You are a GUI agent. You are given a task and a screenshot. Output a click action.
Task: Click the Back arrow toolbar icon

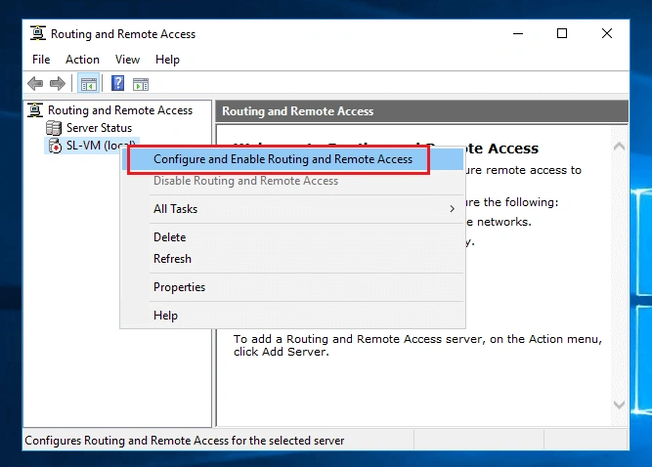(x=35, y=83)
